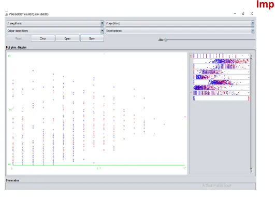This screenshot has height=197, width=275.
Task: Click the Weka icon in title bar
Action: [7, 14]
